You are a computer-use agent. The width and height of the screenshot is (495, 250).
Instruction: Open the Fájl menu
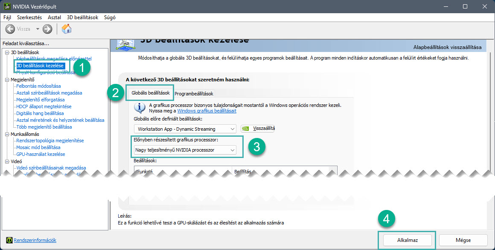pyautogui.click(x=7, y=17)
